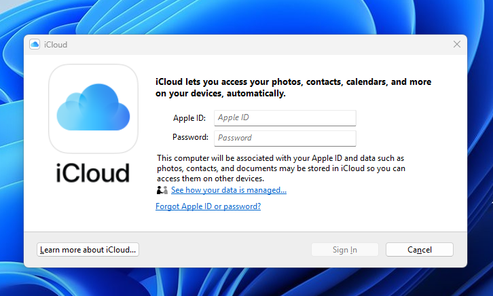493x296 pixels.
Task: Click the iCloud wordmark under the logo
Action: point(93,173)
